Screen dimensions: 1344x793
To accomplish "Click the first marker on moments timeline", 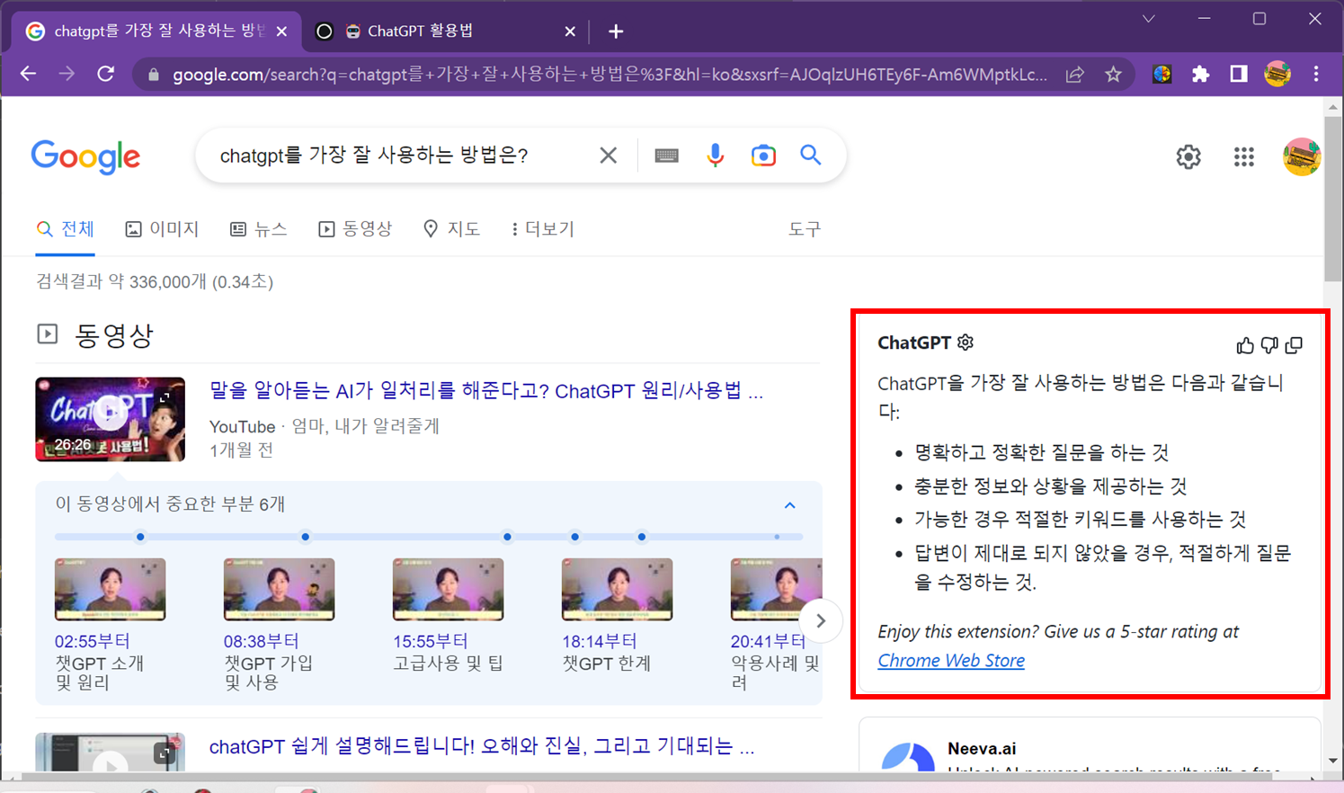I will point(140,537).
